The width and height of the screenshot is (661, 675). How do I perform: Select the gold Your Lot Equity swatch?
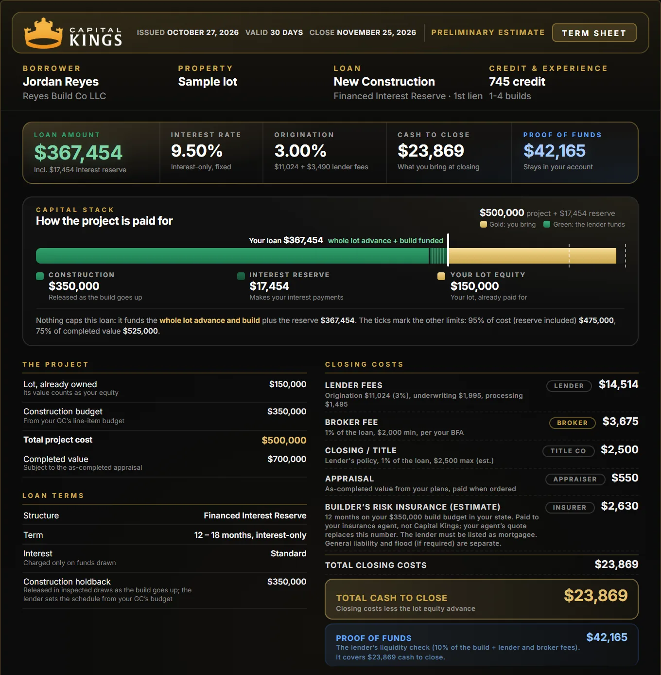(441, 276)
